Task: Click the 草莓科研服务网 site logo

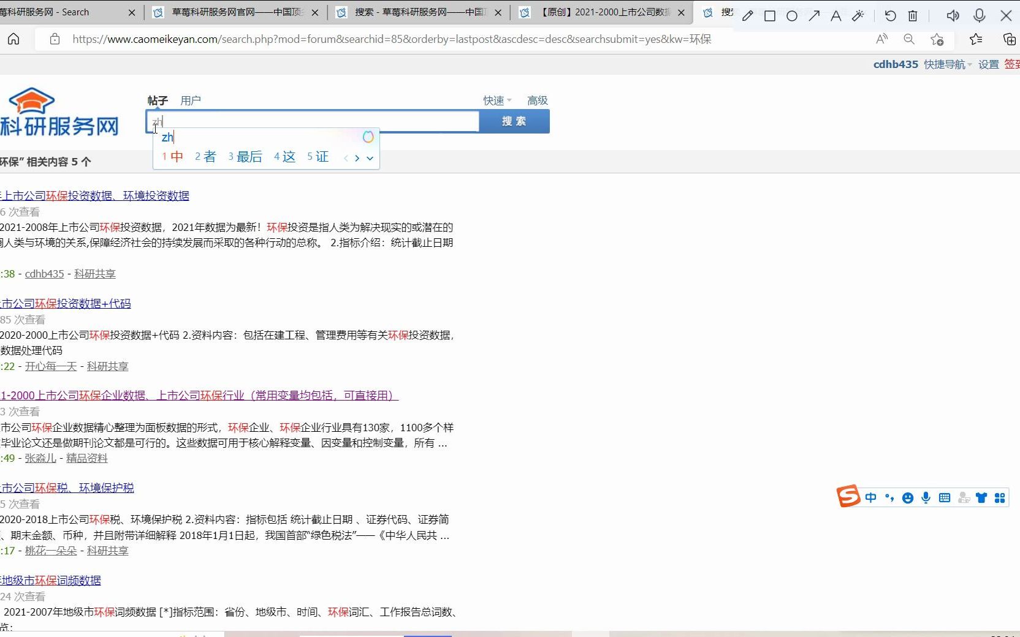Action: click(x=59, y=113)
